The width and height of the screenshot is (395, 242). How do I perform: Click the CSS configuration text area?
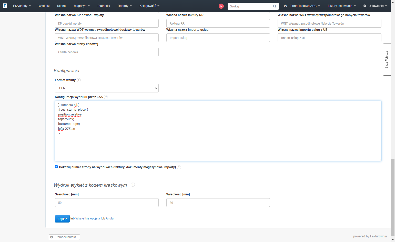coord(218,131)
